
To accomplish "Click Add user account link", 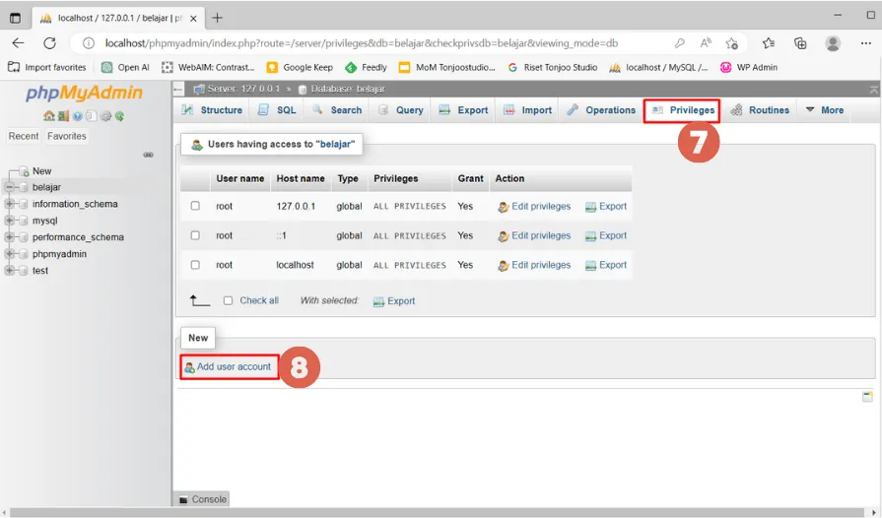I will pyautogui.click(x=229, y=367).
